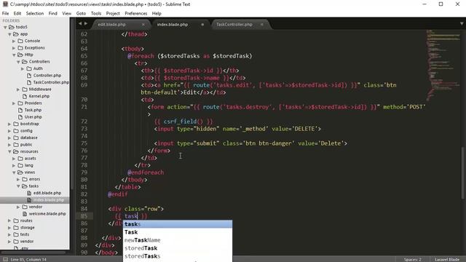
Task: Choose 'storedTasks' autocomplete suggestion
Action: pos(178,256)
